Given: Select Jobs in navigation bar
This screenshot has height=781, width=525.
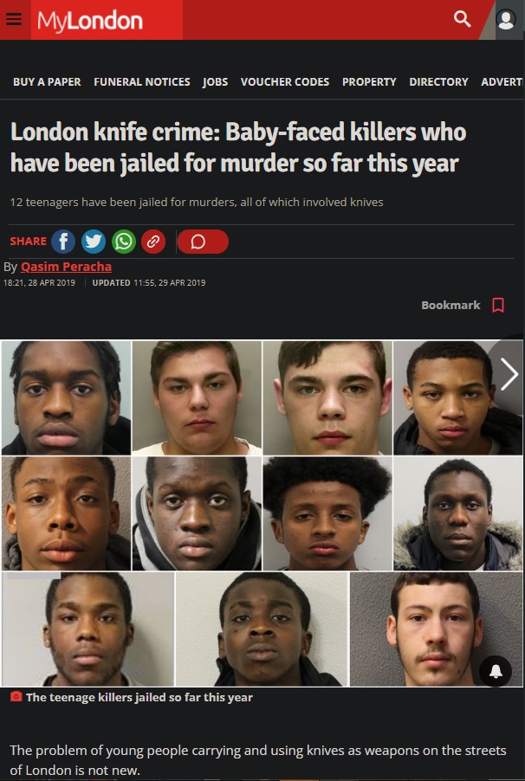Looking at the screenshot, I should tap(216, 81).
